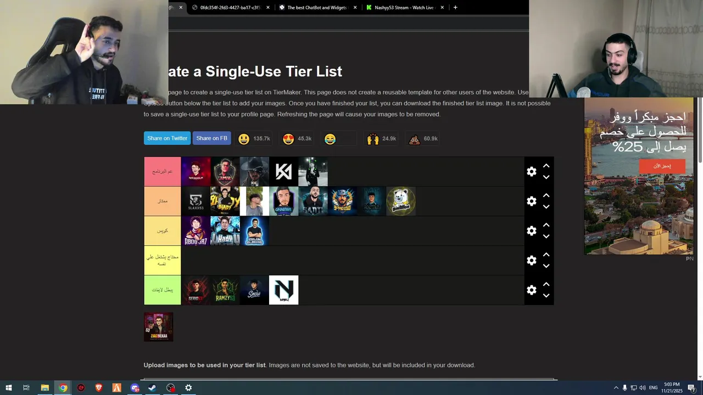Open settings gear for the pink top tier row

(x=531, y=172)
